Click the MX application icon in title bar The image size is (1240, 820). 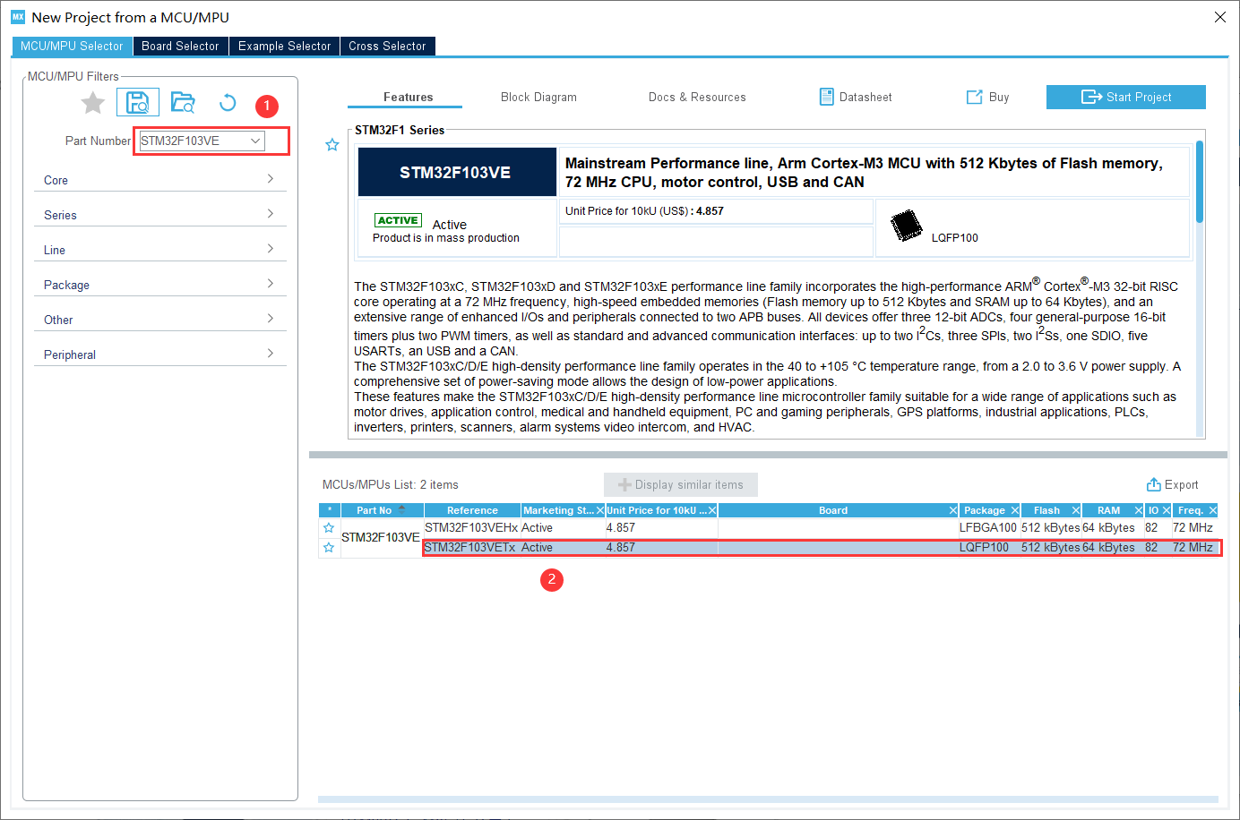click(x=18, y=17)
